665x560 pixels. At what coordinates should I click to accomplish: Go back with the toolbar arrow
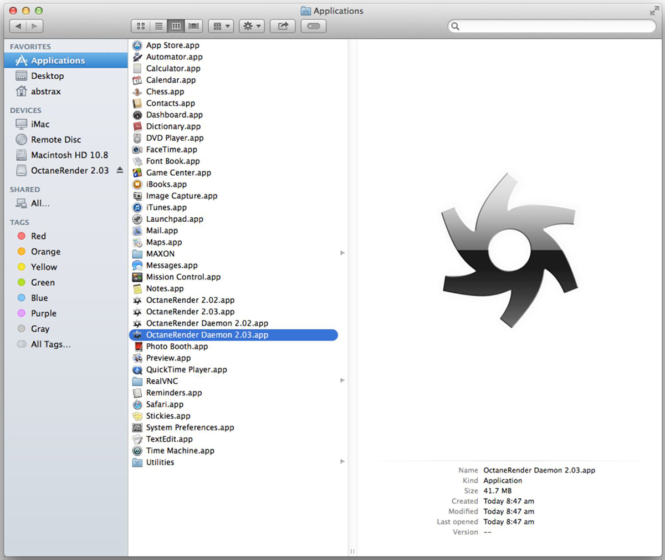[18, 26]
